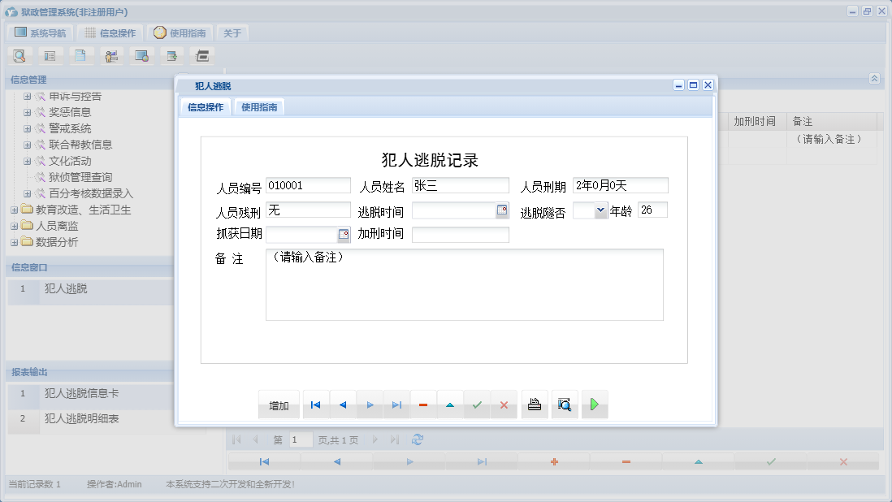Viewport: 892px width, 502px height.
Task: Click the personnel management icon in the toolbar
Action: [x=111, y=55]
